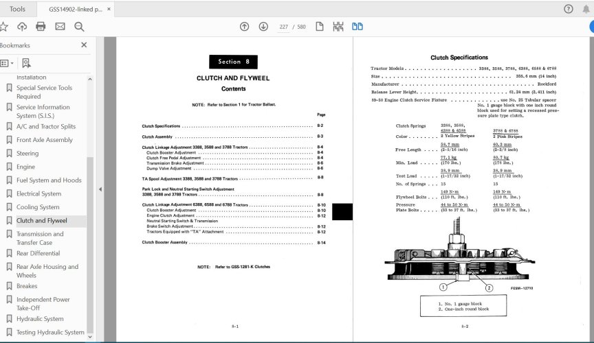This screenshot has height=343, width=594.
Task: Click the email envelope icon
Action: [x=60, y=27]
